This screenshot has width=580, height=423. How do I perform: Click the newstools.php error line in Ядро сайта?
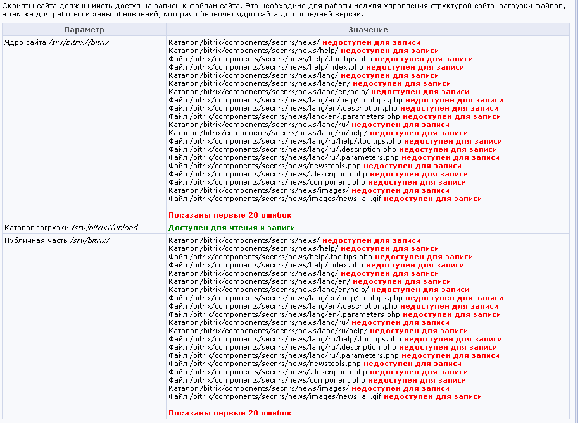(x=315, y=166)
